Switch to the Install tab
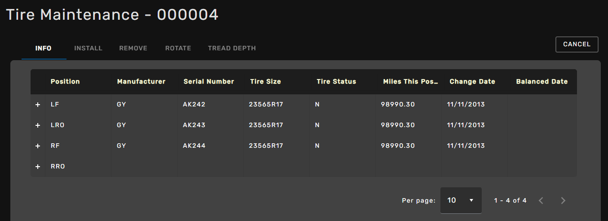The image size is (608, 221). coord(88,48)
